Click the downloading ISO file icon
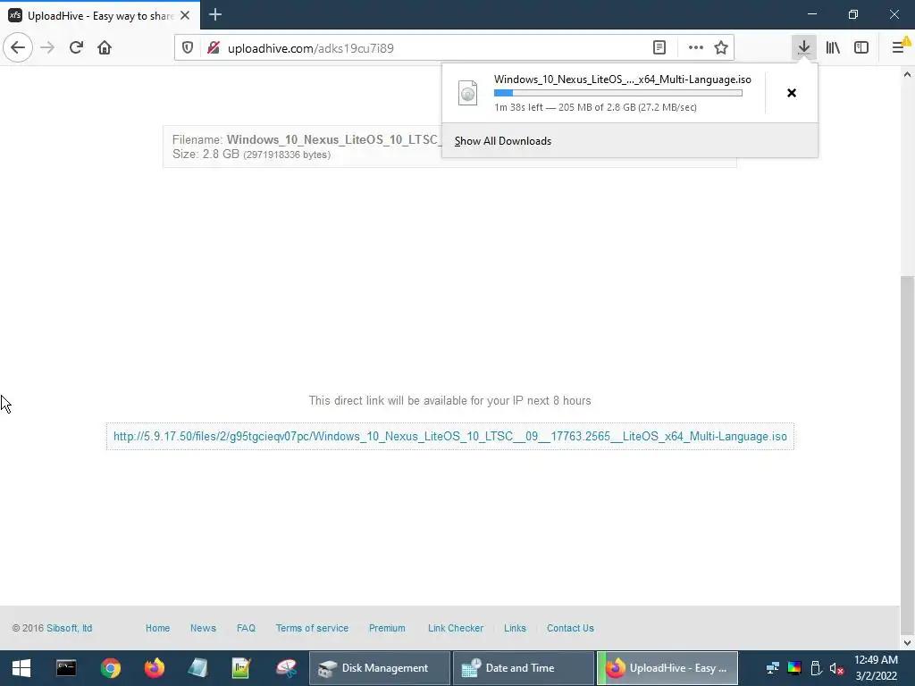 tap(467, 93)
